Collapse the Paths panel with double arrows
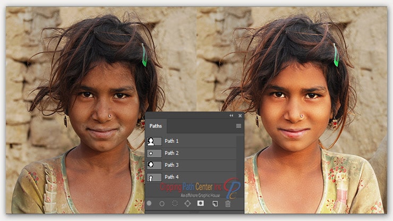This screenshot has height=221, width=393. tap(231, 115)
